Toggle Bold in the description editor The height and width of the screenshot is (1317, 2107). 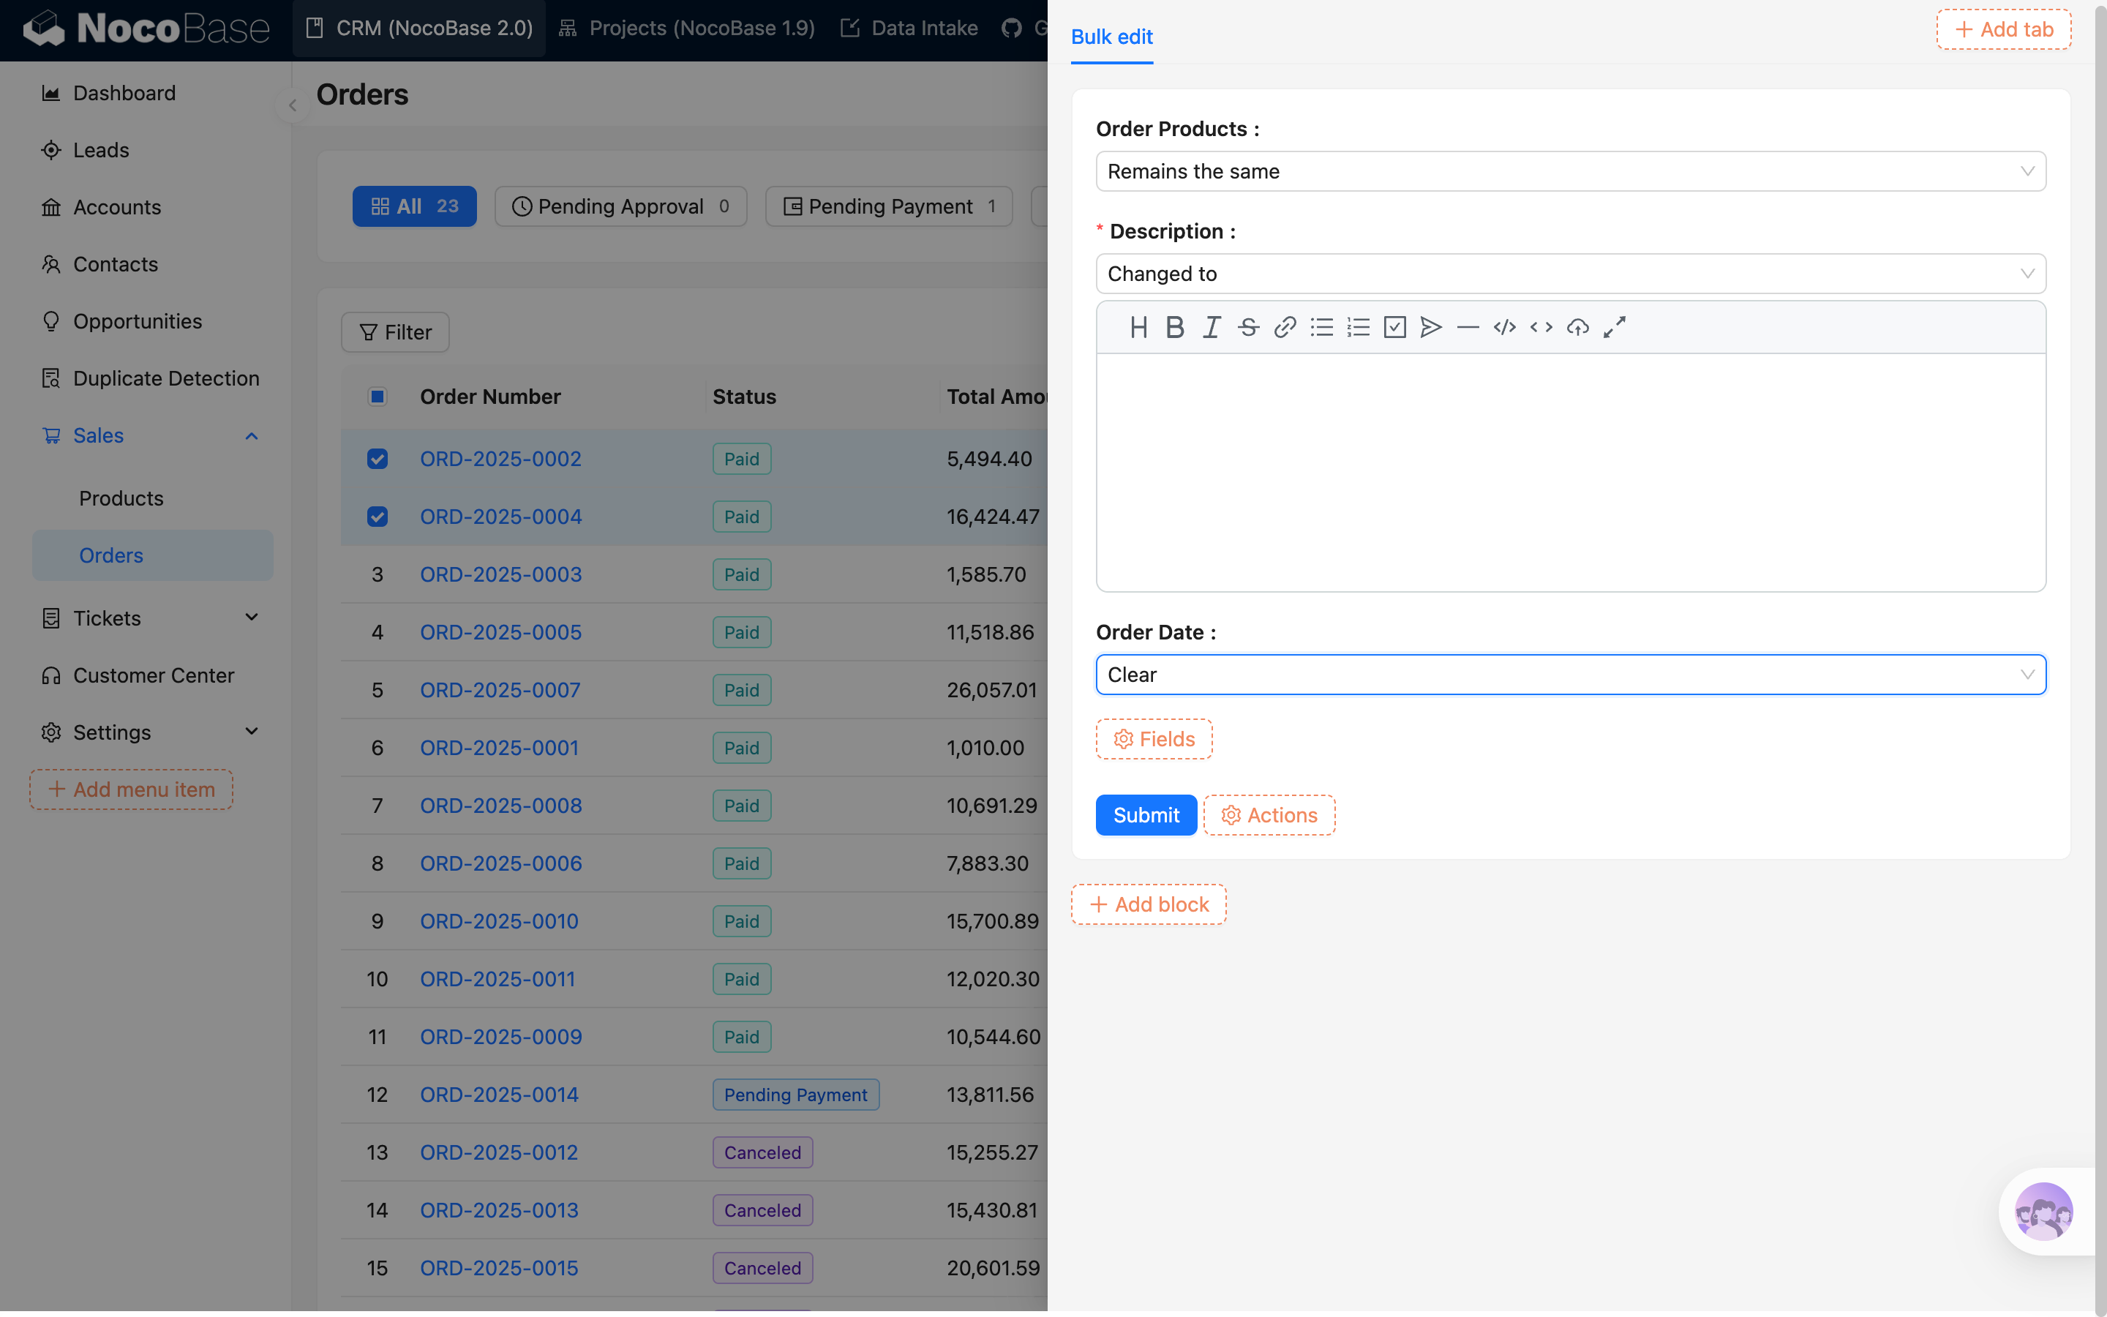[1174, 328]
